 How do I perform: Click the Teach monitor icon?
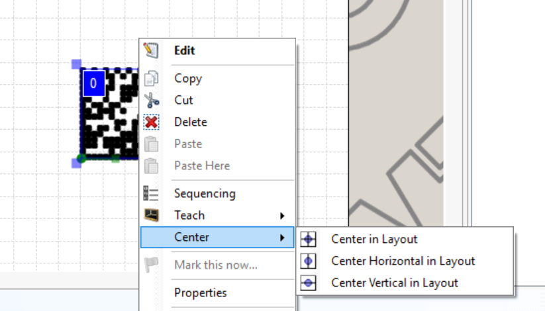tap(151, 215)
